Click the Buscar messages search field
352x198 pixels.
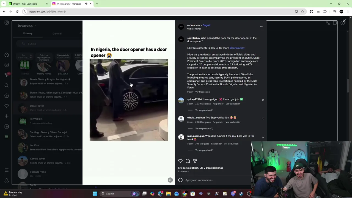point(50,44)
